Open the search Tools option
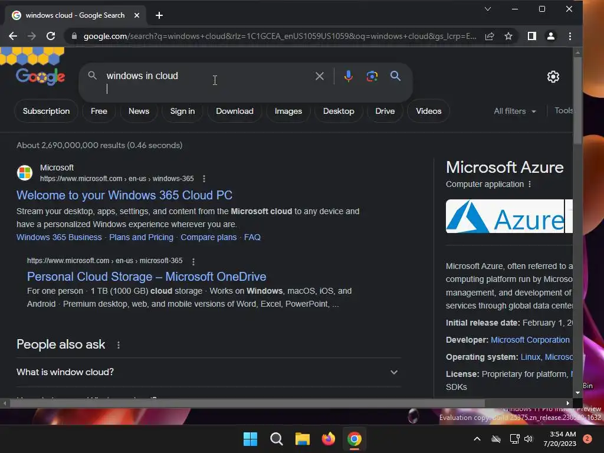604x453 pixels. (x=563, y=110)
